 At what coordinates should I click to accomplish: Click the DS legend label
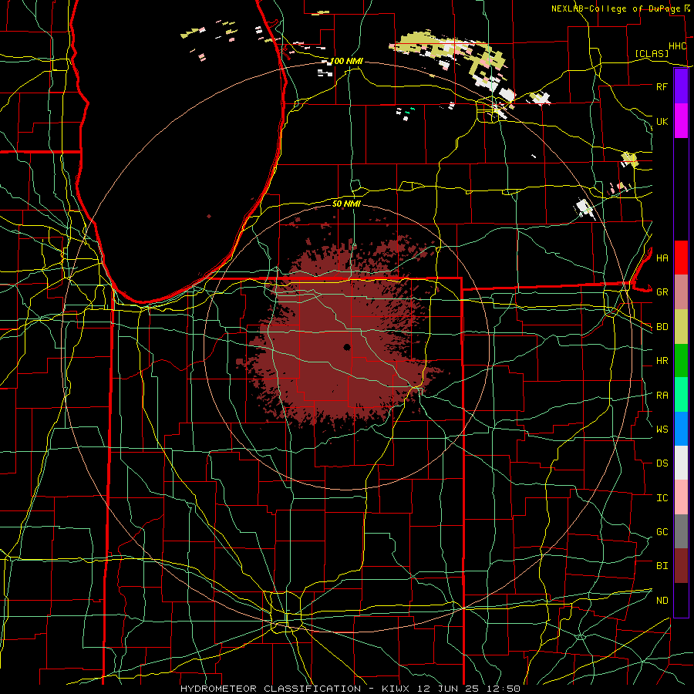pyautogui.click(x=662, y=463)
